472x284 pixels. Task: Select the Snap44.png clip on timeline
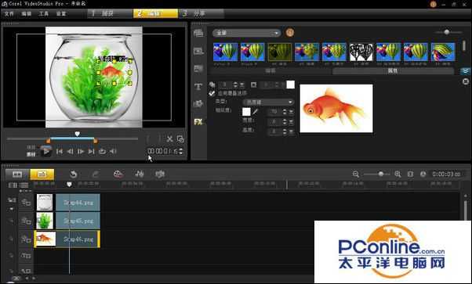point(68,203)
